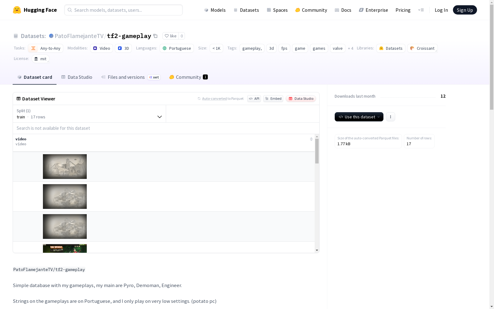Switch to the Data Studio tab
The height and width of the screenshot is (309, 494).
pyautogui.click(x=77, y=77)
